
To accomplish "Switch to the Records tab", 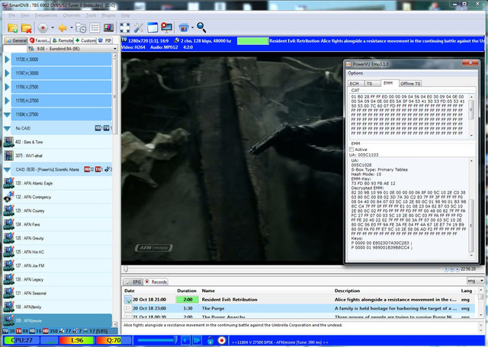I will 156,282.
